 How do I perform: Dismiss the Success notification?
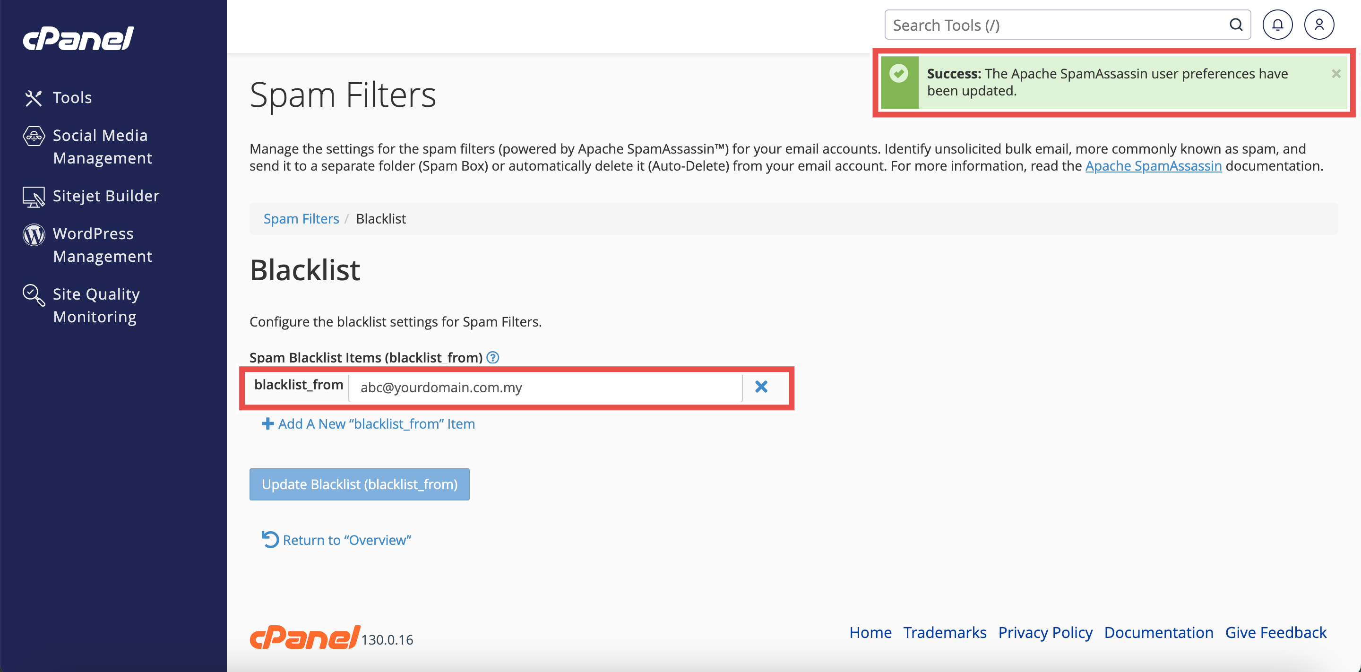tap(1335, 74)
